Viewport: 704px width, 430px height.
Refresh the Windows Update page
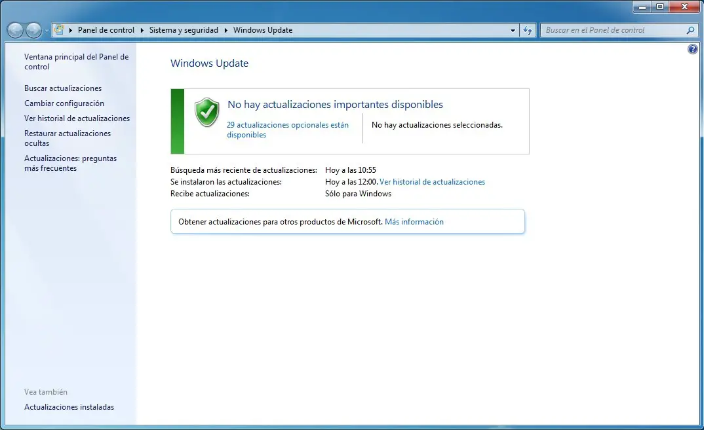(528, 31)
